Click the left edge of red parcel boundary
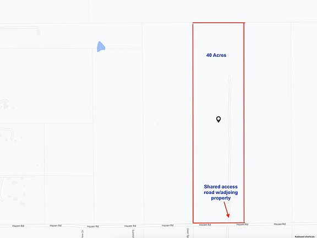The image size is (317, 238). click(193, 123)
